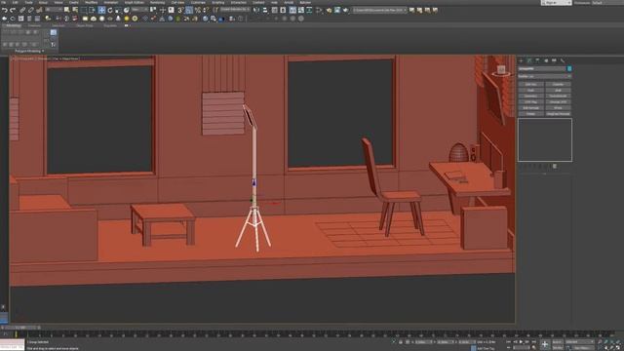This screenshot has width=624, height=351.
Task: Open the Customize menu
Action: coord(198,2)
